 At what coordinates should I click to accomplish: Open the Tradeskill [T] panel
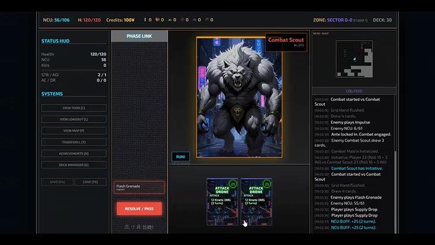pyautogui.click(x=74, y=142)
